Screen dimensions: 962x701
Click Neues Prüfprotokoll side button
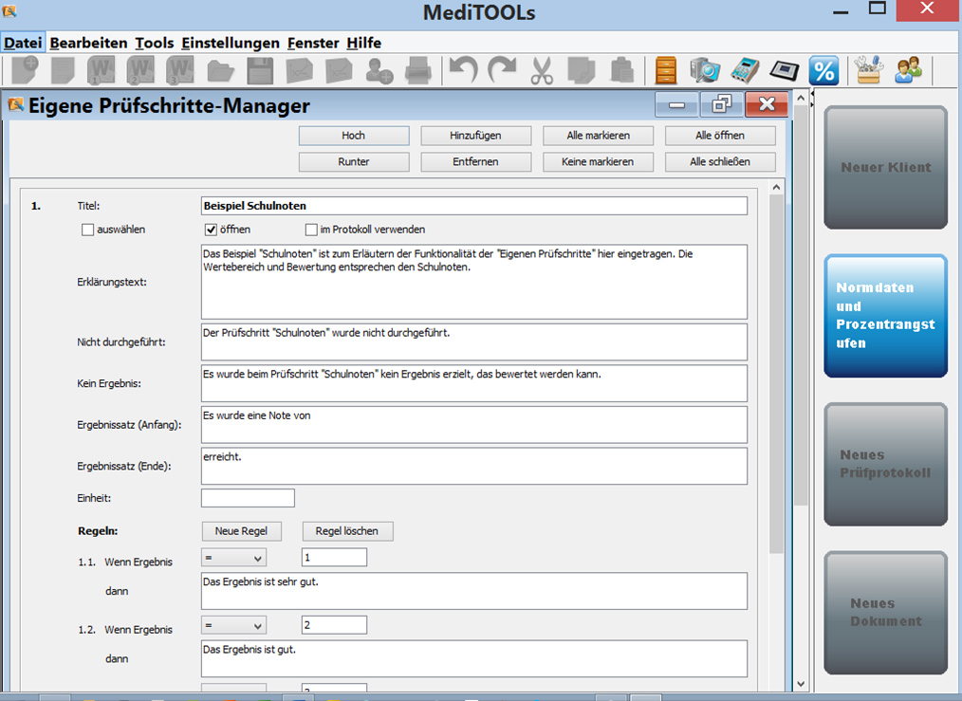(886, 464)
